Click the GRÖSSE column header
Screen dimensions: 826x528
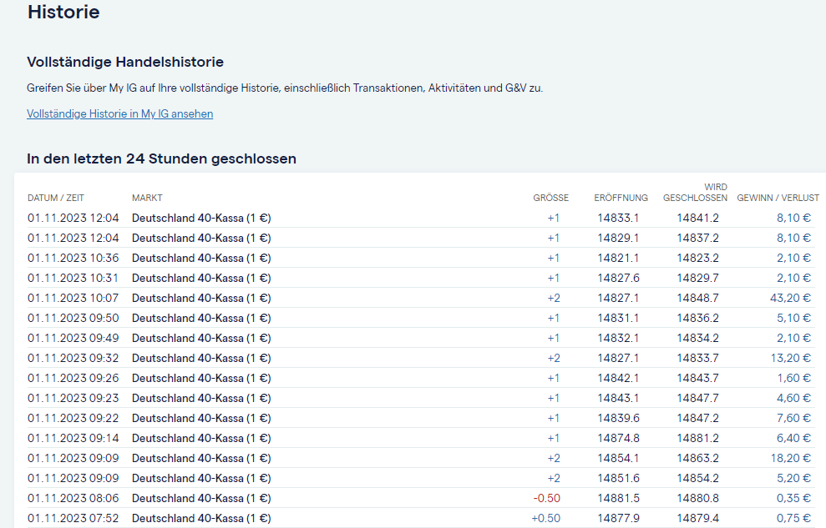(550, 198)
